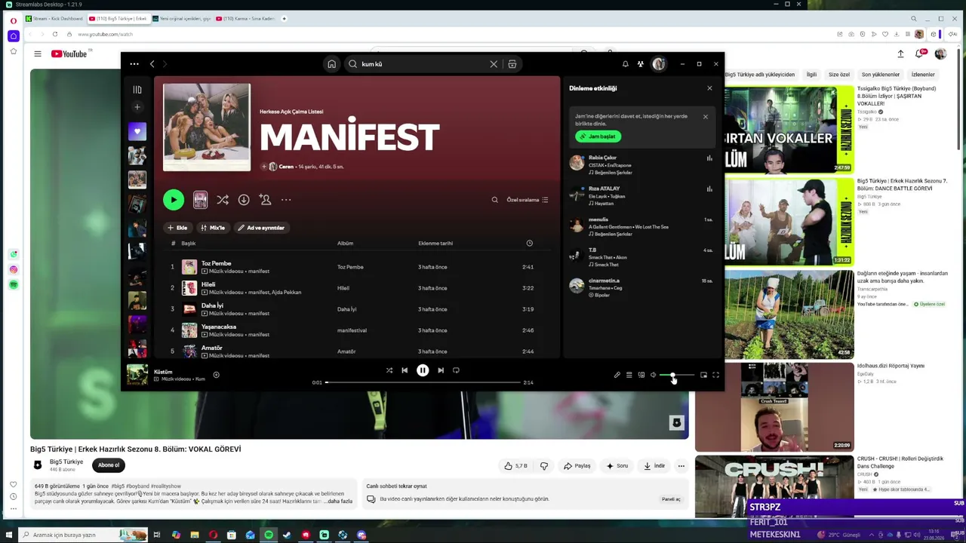The height and width of the screenshot is (543, 966).
Task: Open Connect to a device
Action: (641, 375)
